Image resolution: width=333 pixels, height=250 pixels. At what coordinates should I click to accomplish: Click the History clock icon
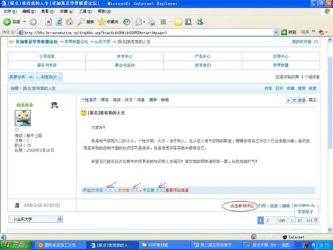coord(126,22)
